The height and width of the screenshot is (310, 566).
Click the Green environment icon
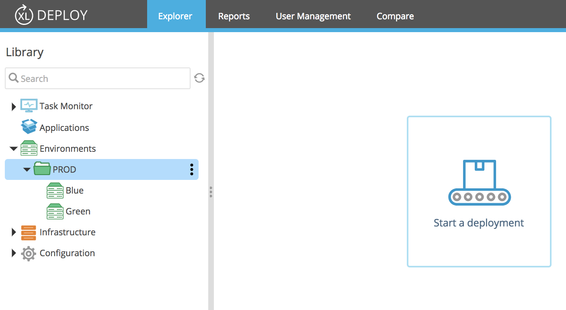(55, 211)
